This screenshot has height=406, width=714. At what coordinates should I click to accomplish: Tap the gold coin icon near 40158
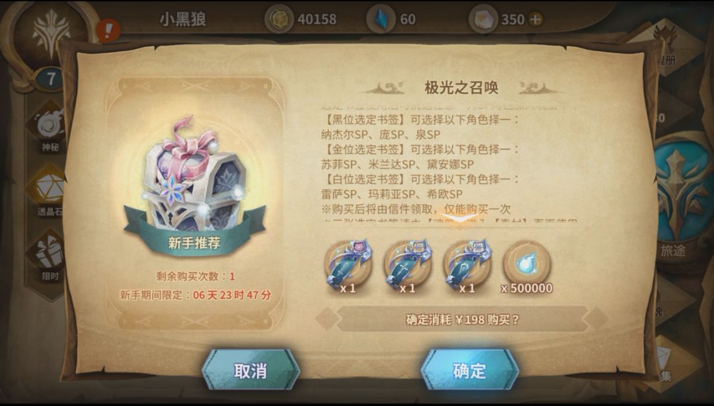coord(279,19)
